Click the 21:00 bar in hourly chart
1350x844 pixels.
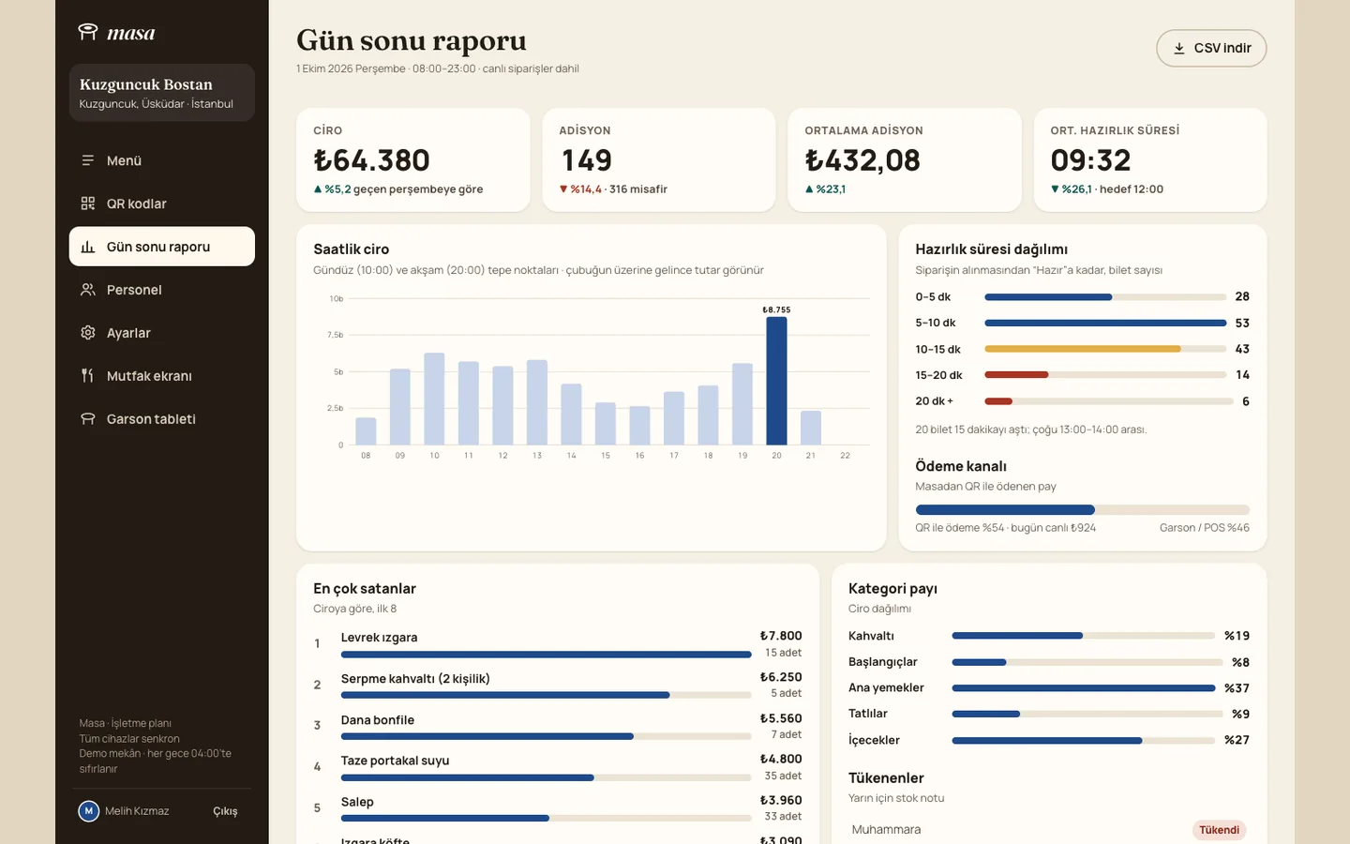coord(811,428)
